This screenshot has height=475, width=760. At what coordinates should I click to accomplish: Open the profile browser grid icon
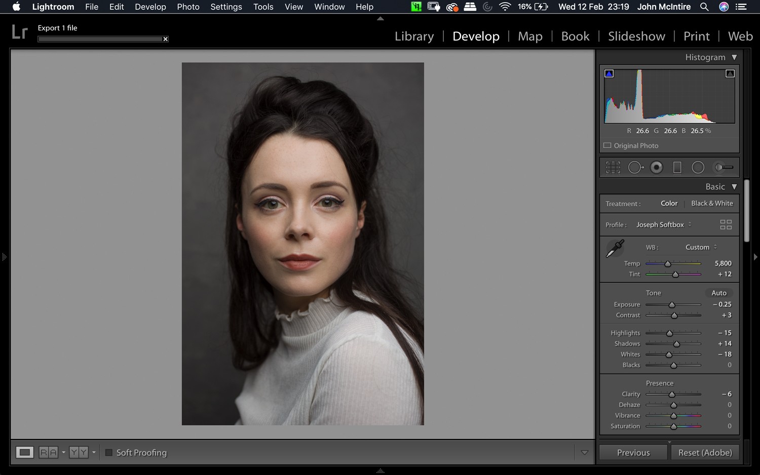(726, 224)
